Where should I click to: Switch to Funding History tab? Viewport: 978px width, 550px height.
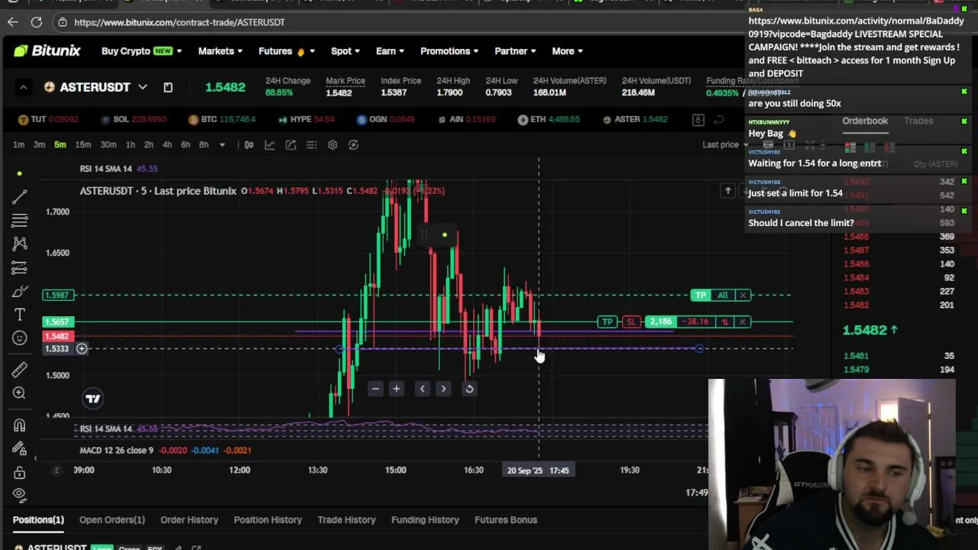coord(426,519)
